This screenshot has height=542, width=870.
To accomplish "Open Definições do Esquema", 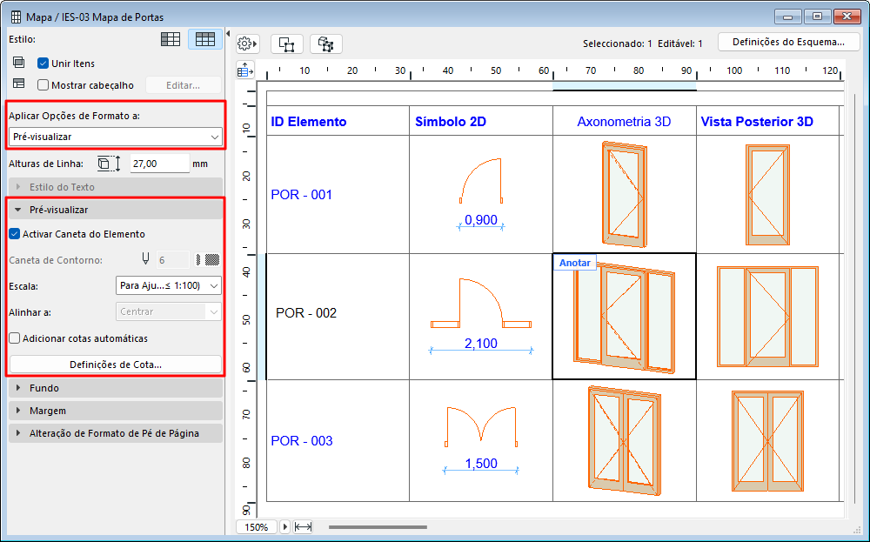I will 788,42.
